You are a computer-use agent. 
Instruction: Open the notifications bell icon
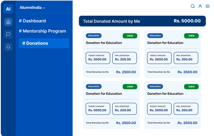8,47
